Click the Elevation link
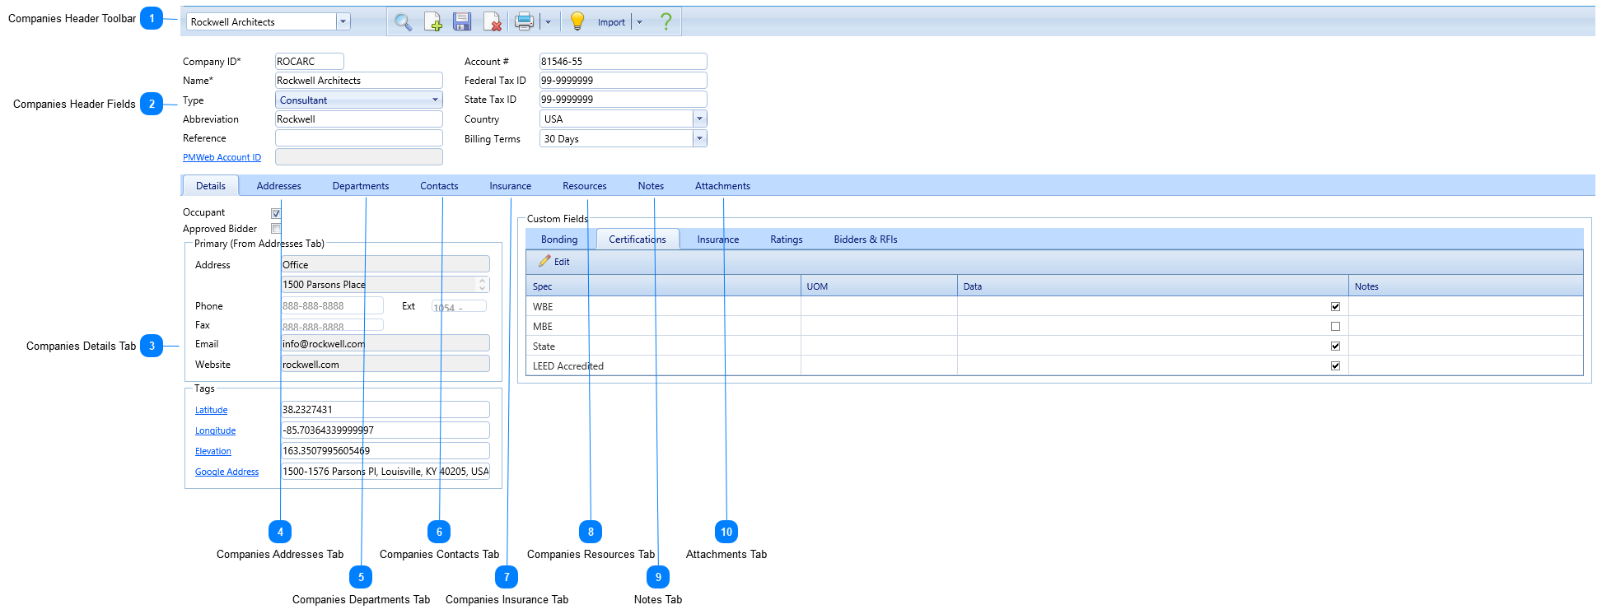 213,451
